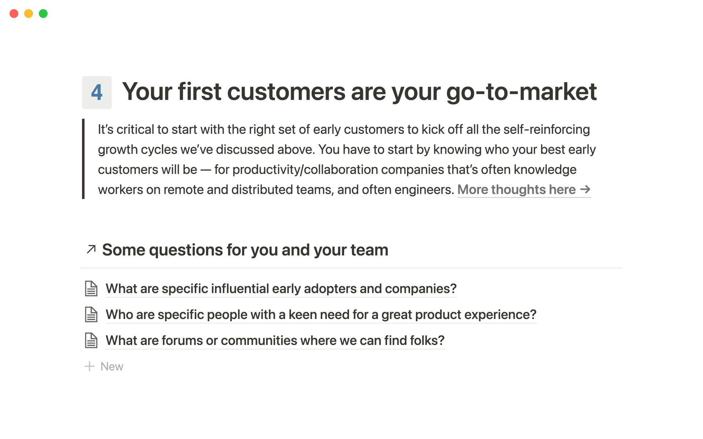
Task: Close the window using the red button
Action: (x=14, y=14)
